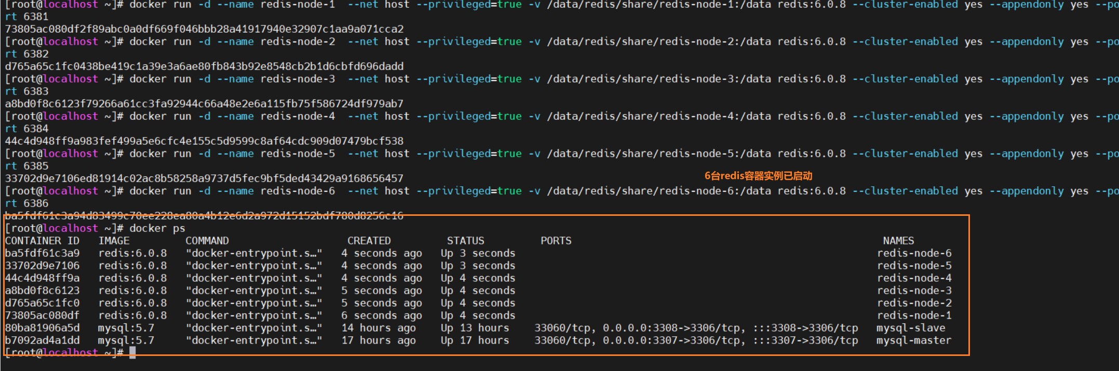
Task: Click container ID ba5fdf61c3a9
Action: (42, 253)
